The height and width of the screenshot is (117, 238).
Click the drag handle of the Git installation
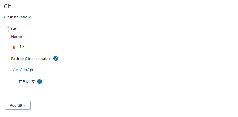click(7, 29)
